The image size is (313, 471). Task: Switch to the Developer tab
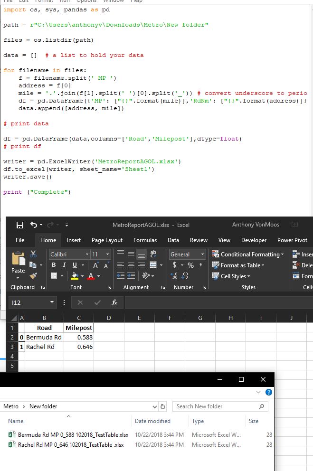(x=254, y=240)
